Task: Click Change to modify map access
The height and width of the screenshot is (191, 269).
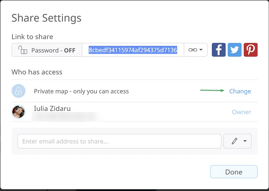Action: click(x=240, y=91)
